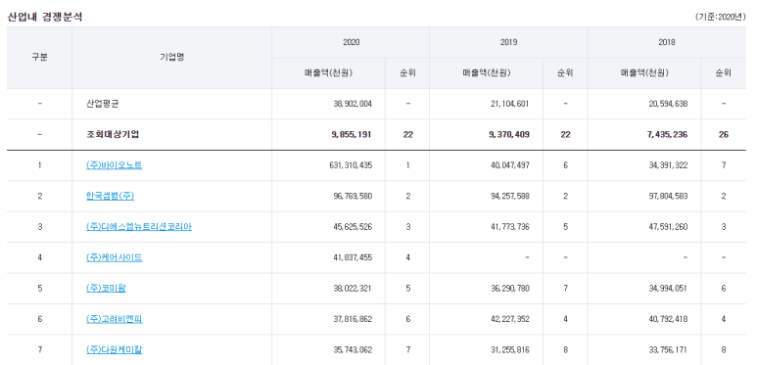
Task: Click the 2020 매출액(천원) subheader
Action: (x=328, y=73)
